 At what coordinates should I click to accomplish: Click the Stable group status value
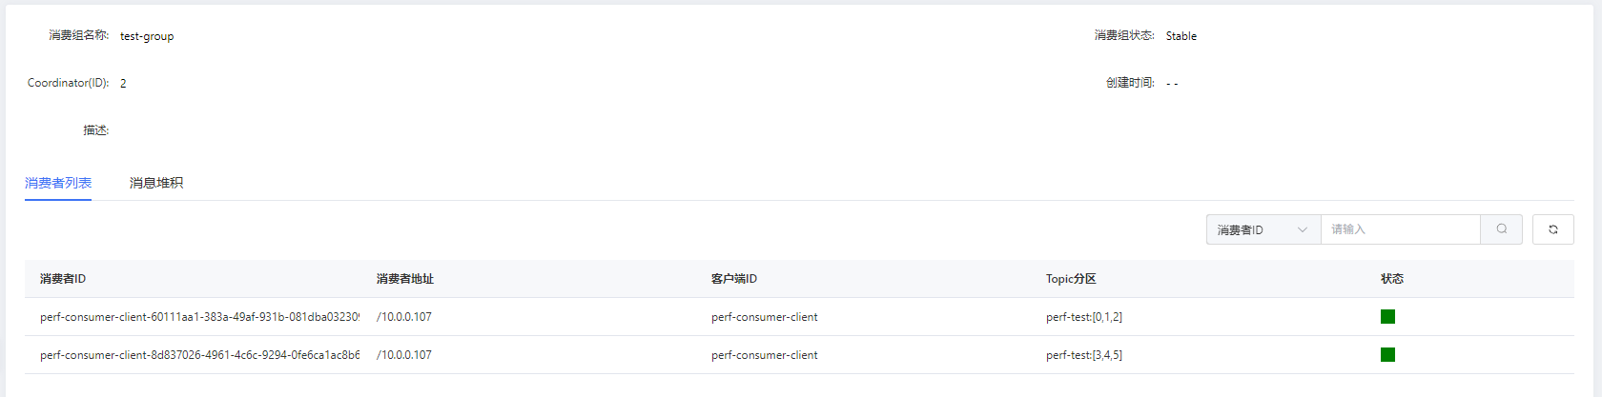1181,36
